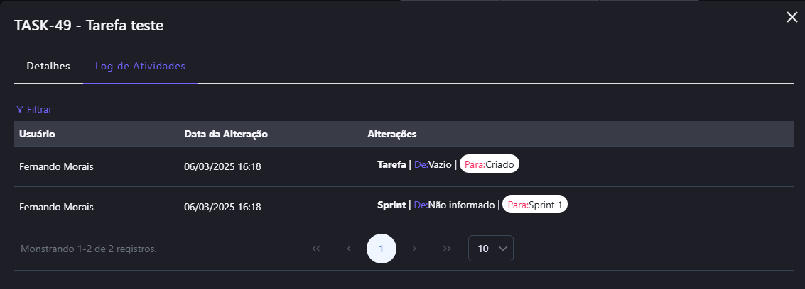Sort by the Usuário column header
The image size is (805, 289).
point(37,134)
